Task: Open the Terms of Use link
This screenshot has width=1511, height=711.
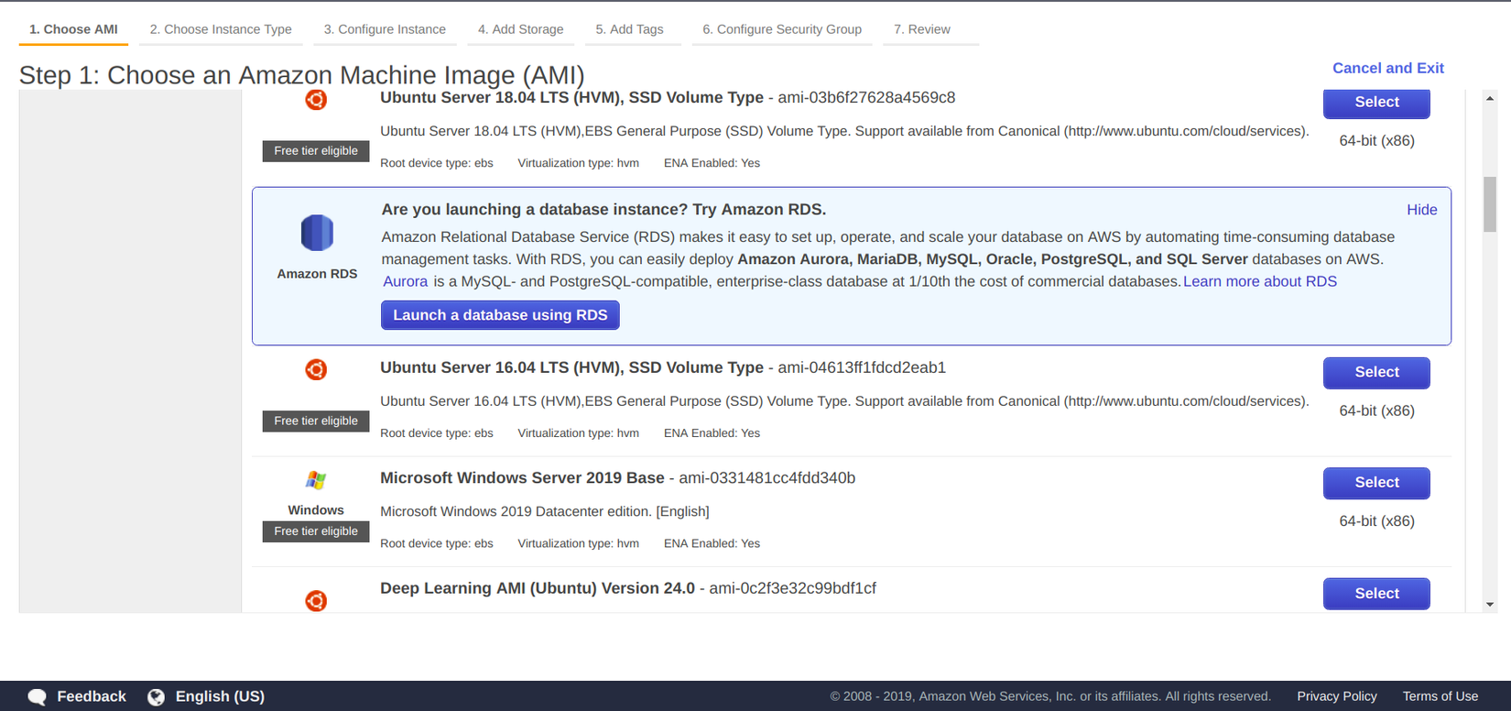Action: (1440, 696)
